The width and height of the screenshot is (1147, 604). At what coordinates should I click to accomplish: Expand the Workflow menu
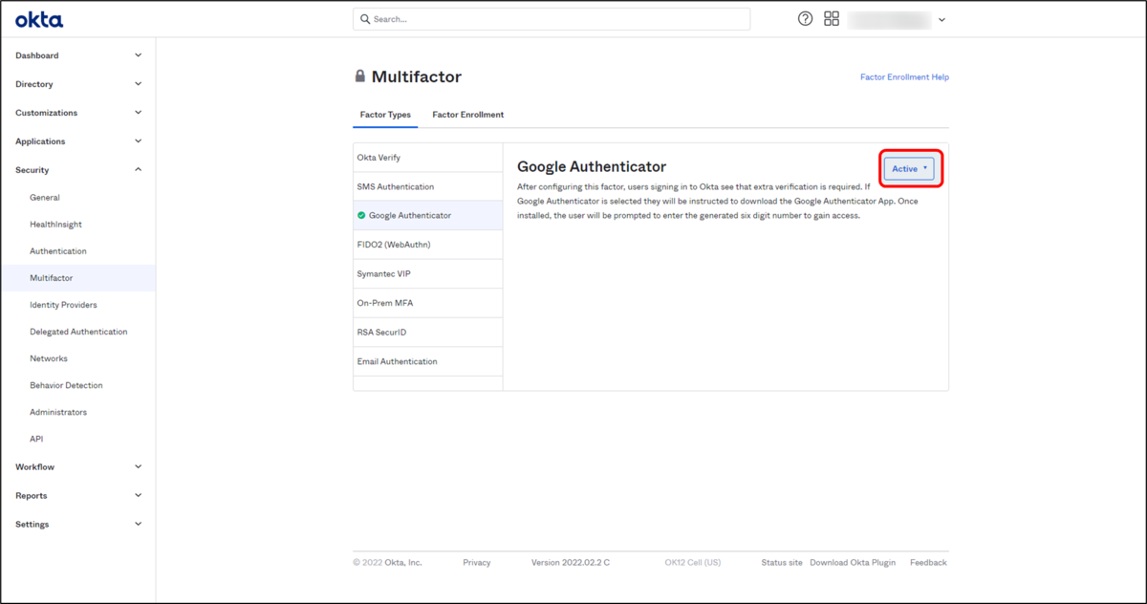(78, 467)
